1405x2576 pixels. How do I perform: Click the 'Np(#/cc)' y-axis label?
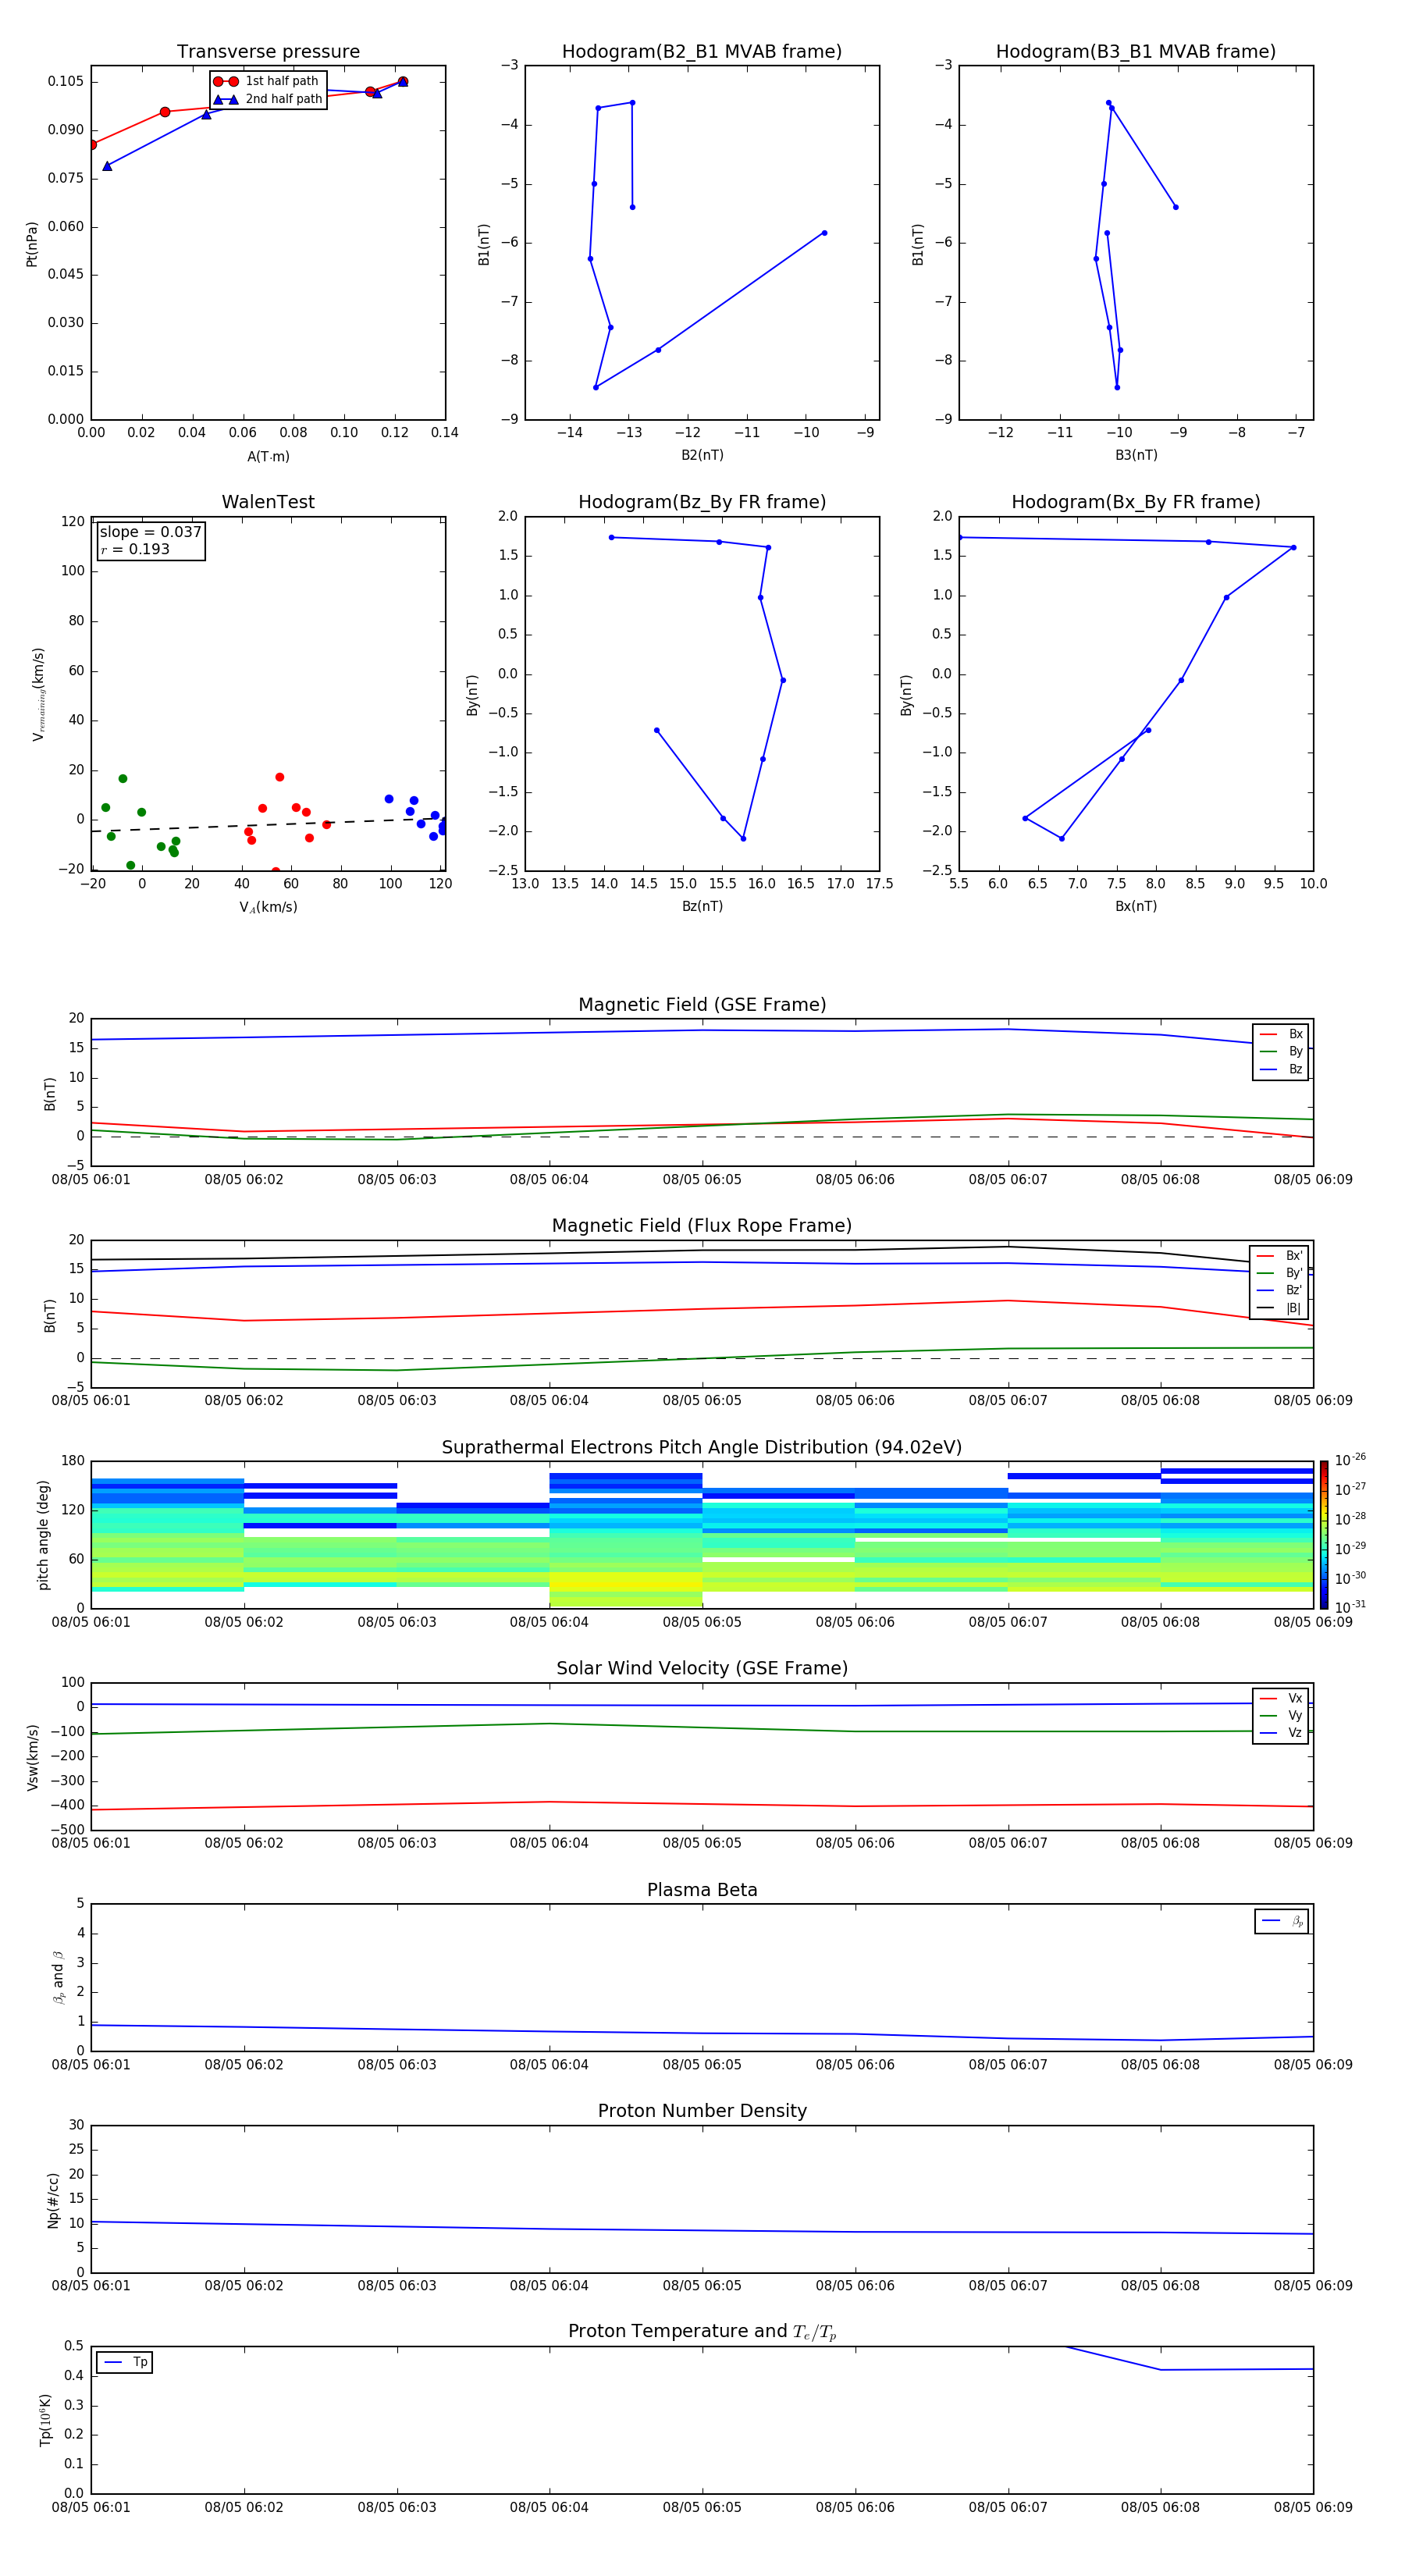pyautogui.click(x=53, y=2200)
